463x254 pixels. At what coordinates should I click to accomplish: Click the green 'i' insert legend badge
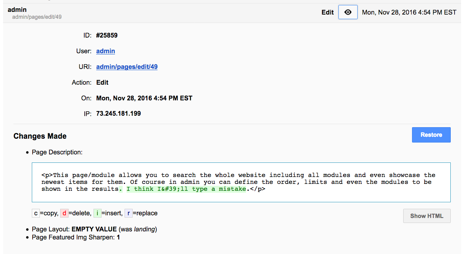point(97,213)
